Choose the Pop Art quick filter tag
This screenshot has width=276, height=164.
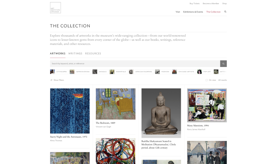point(205,72)
